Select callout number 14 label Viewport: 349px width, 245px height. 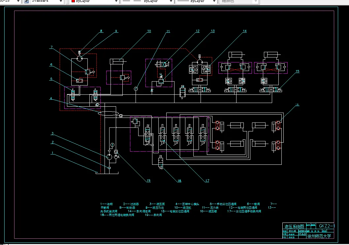(x=245, y=31)
